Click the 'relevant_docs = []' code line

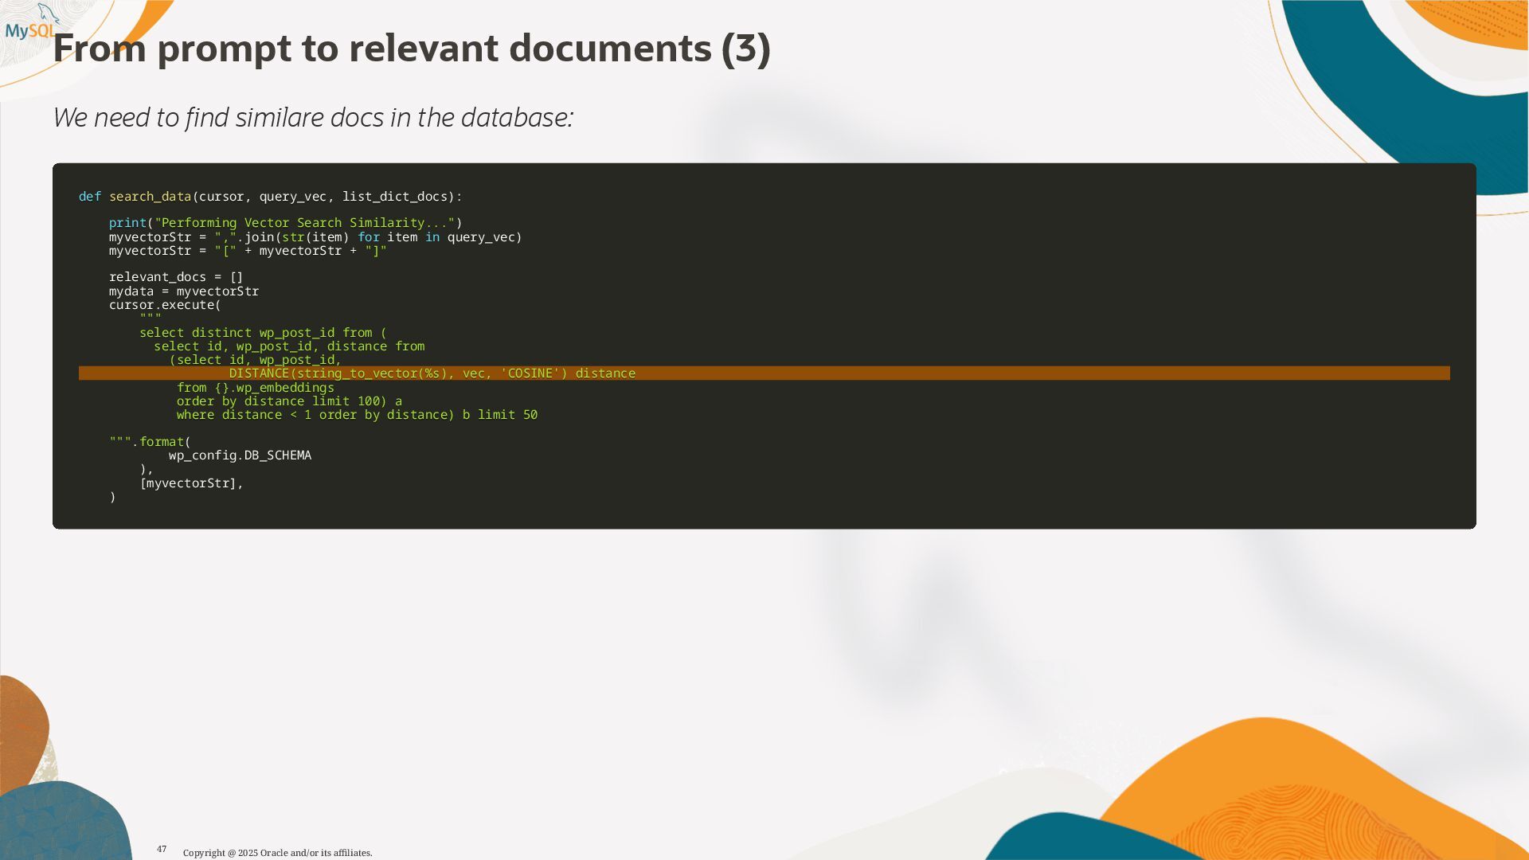(x=175, y=277)
